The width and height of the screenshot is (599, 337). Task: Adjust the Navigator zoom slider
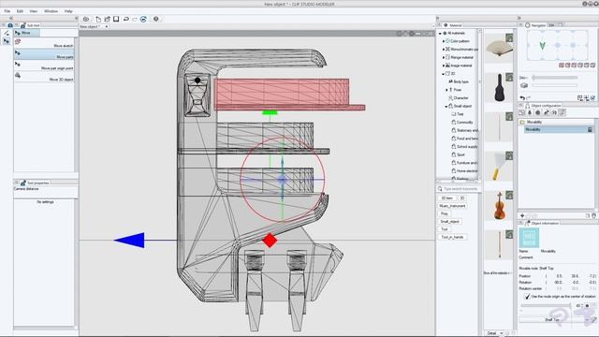point(555,78)
